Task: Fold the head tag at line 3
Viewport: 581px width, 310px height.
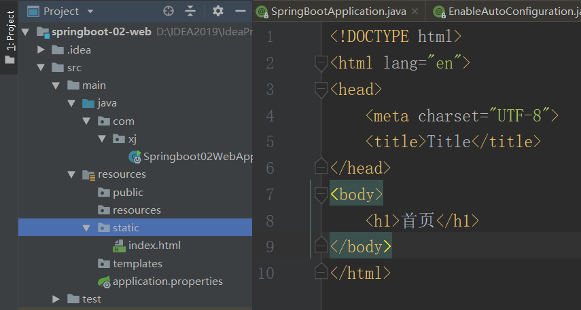Action: (x=321, y=90)
